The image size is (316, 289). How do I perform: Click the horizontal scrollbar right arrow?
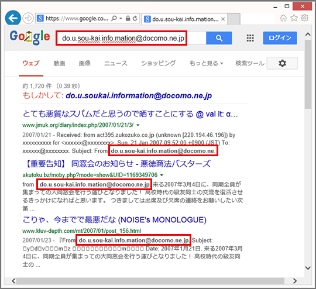coord(295,281)
